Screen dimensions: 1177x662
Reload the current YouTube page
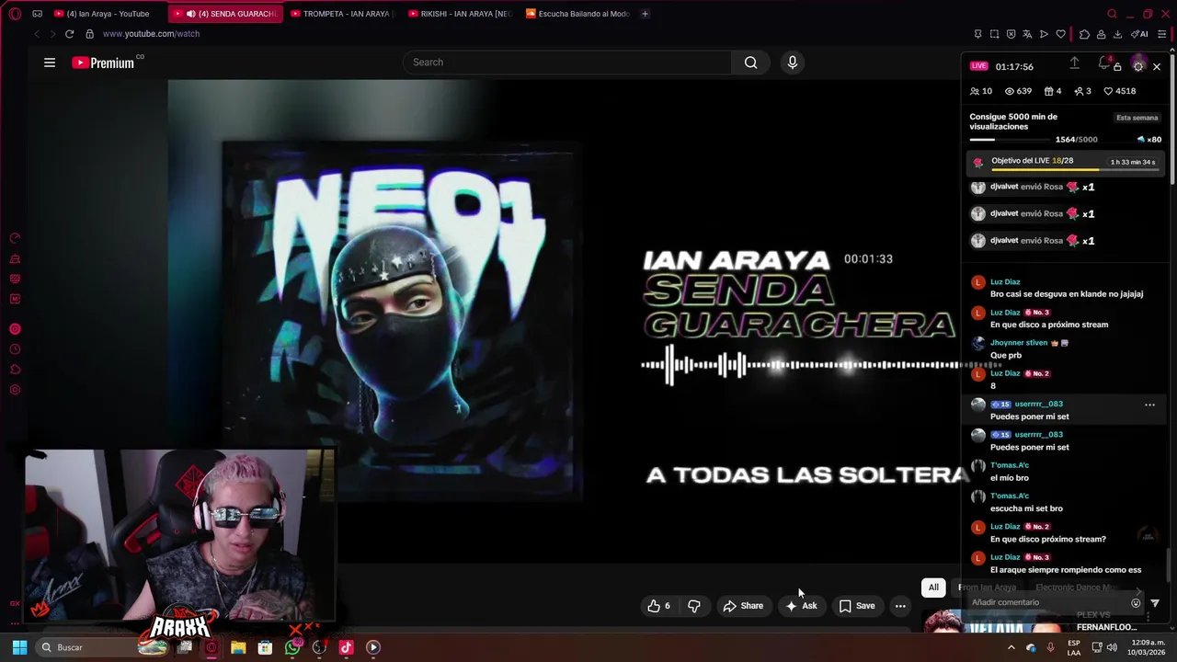coord(69,34)
